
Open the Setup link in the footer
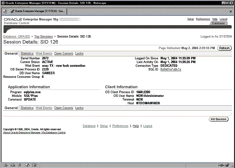tap(104, 126)
